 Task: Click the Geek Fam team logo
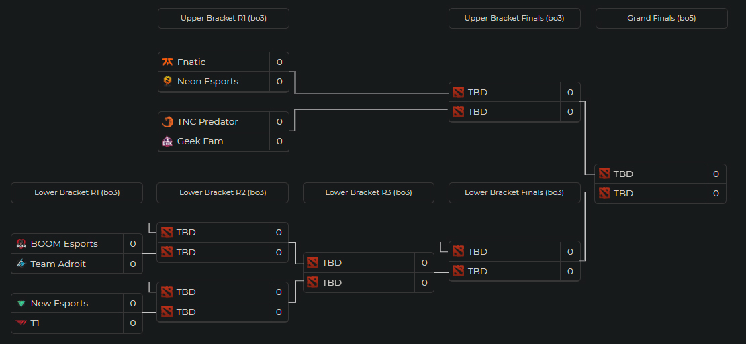tap(167, 141)
